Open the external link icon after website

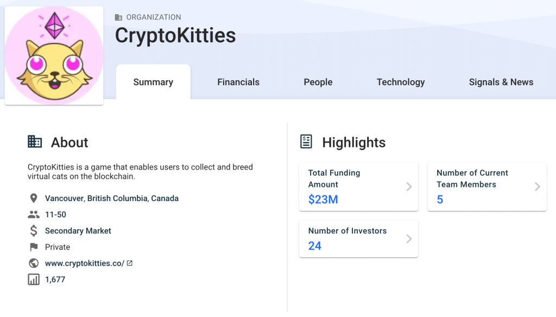tap(129, 263)
